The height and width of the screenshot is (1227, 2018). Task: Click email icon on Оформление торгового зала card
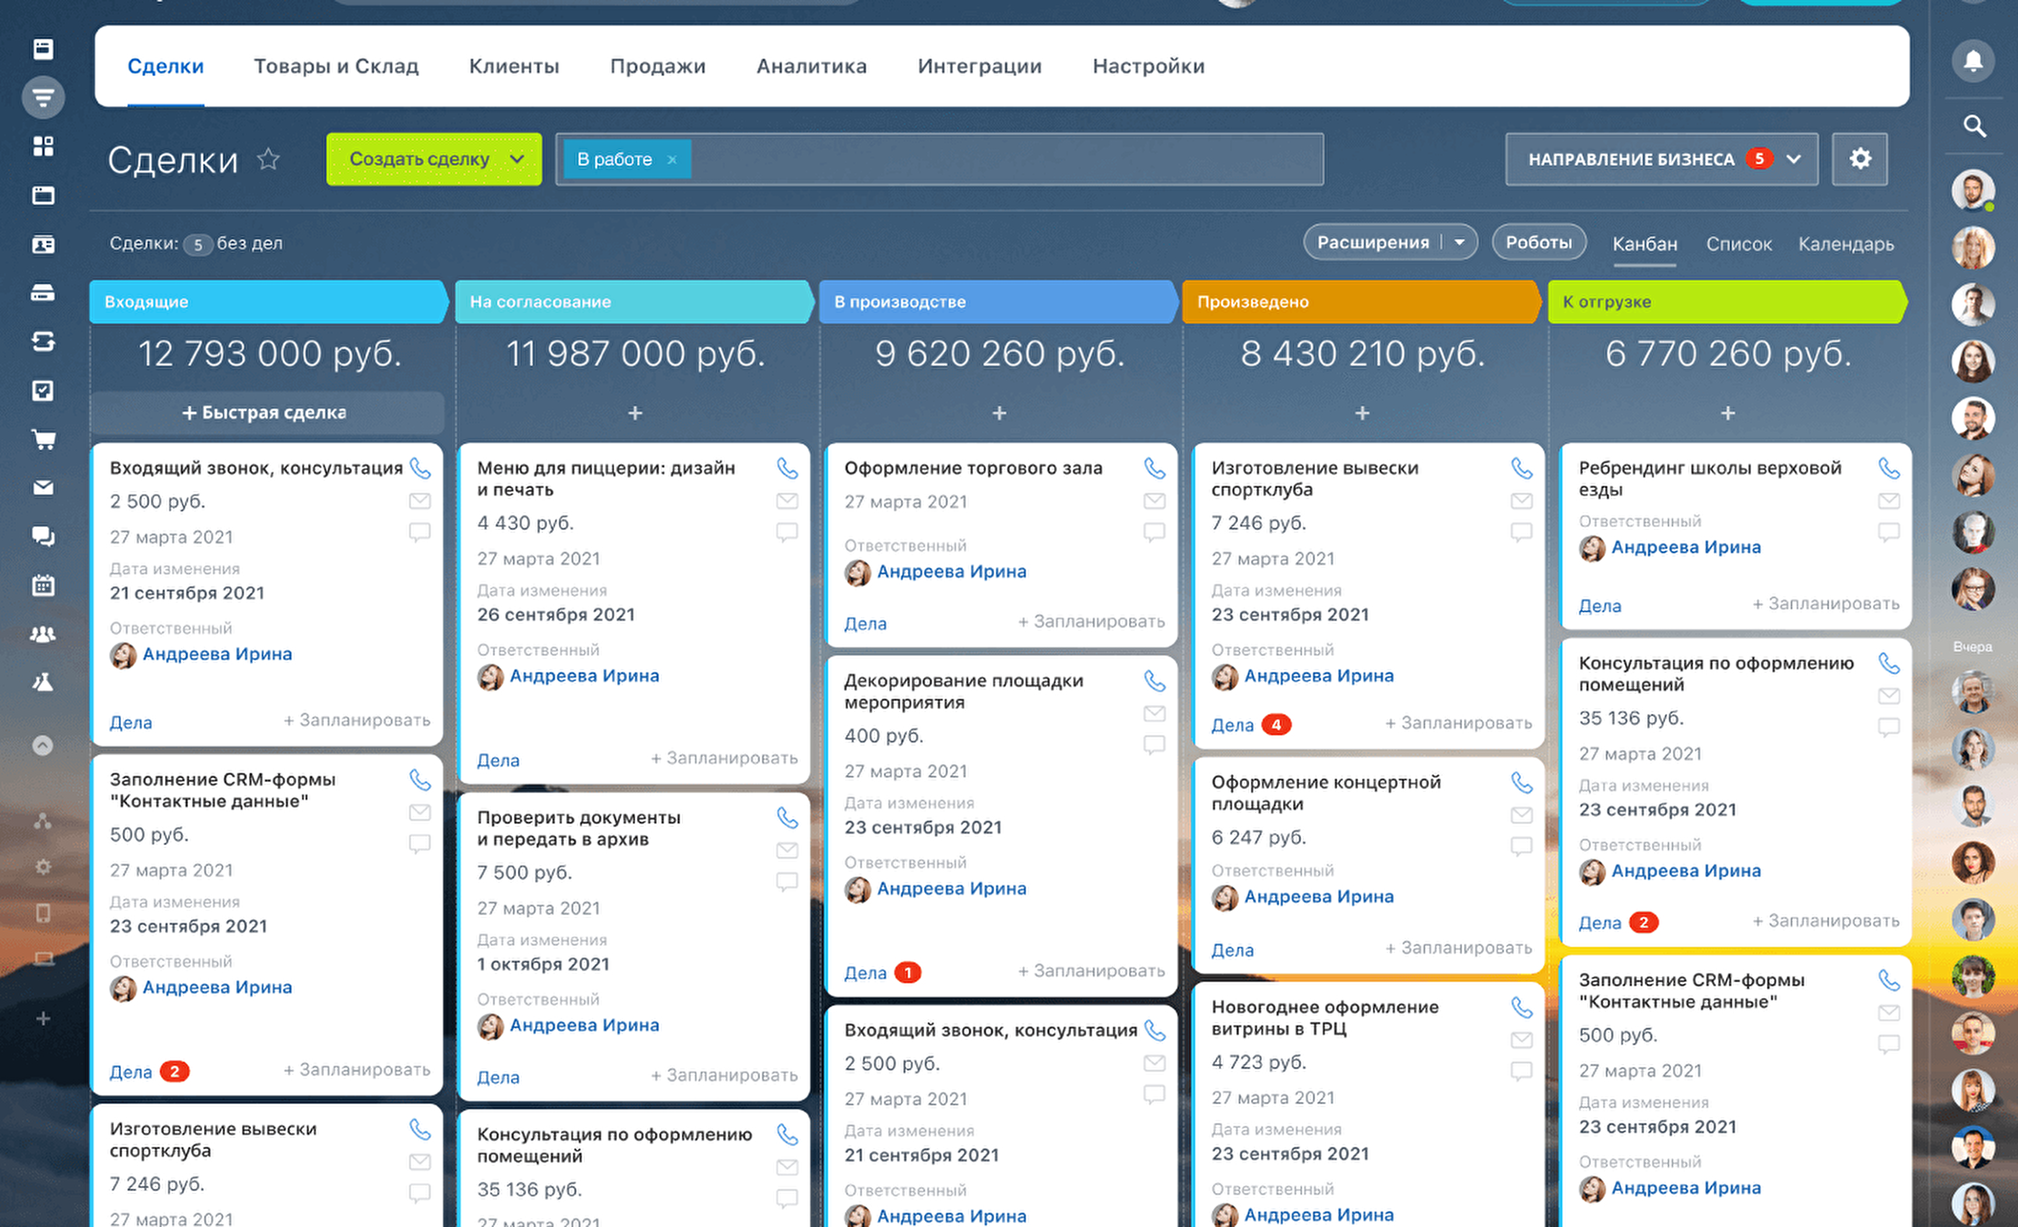tap(1154, 500)
